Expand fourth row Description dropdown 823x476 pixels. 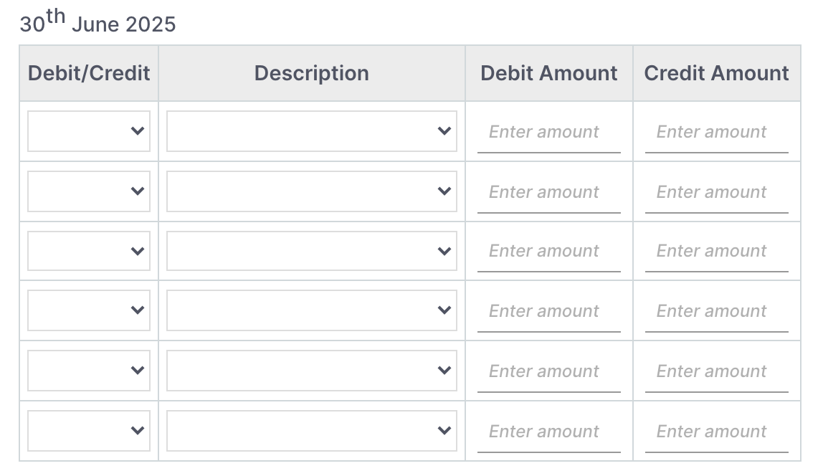(x=311, y=310)
